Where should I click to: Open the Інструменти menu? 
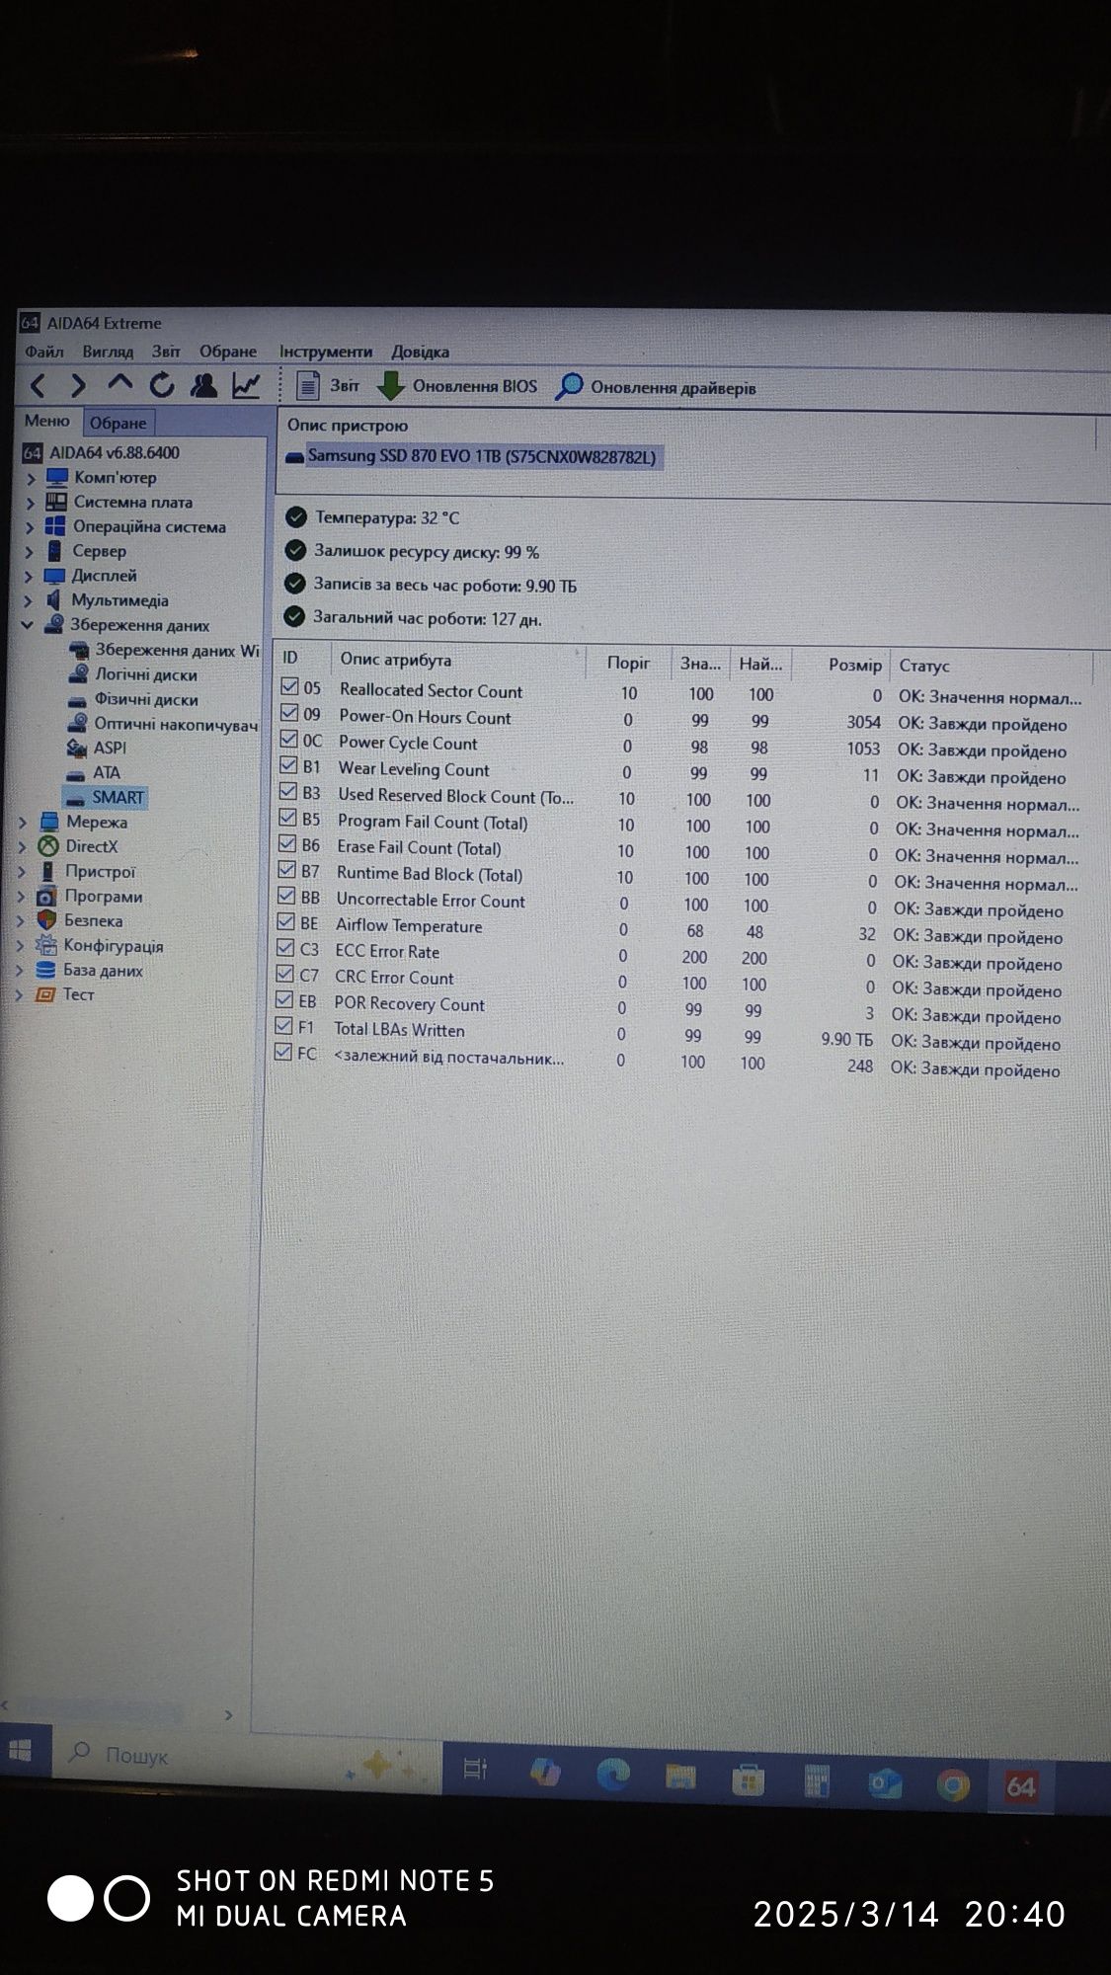pos(326,352)
